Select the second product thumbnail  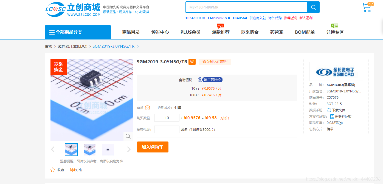click(x=89, y=149)
